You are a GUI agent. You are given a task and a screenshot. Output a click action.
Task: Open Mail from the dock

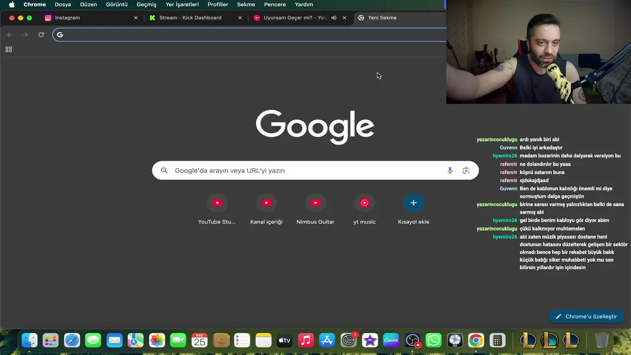pos(114,340)
